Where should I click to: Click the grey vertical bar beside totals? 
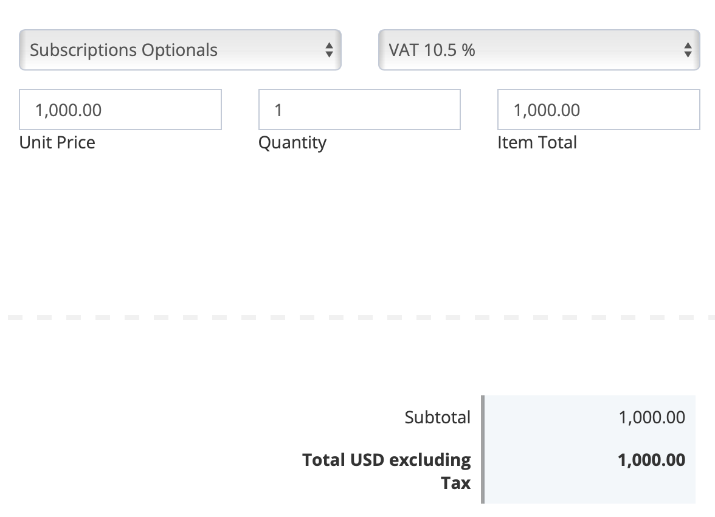(x=483, y=449)
